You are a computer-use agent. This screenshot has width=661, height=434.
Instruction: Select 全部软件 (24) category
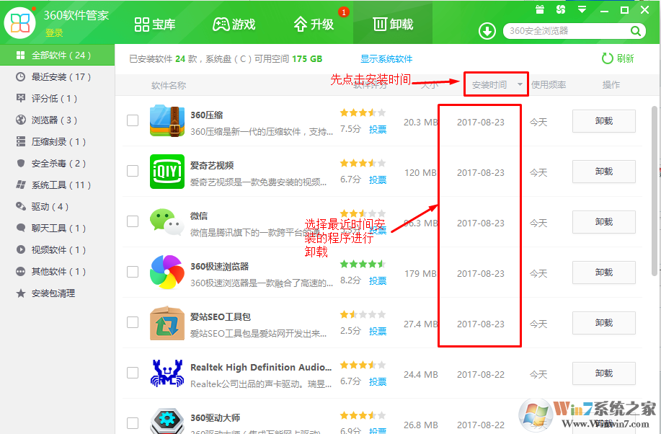(x=58, y=56)
